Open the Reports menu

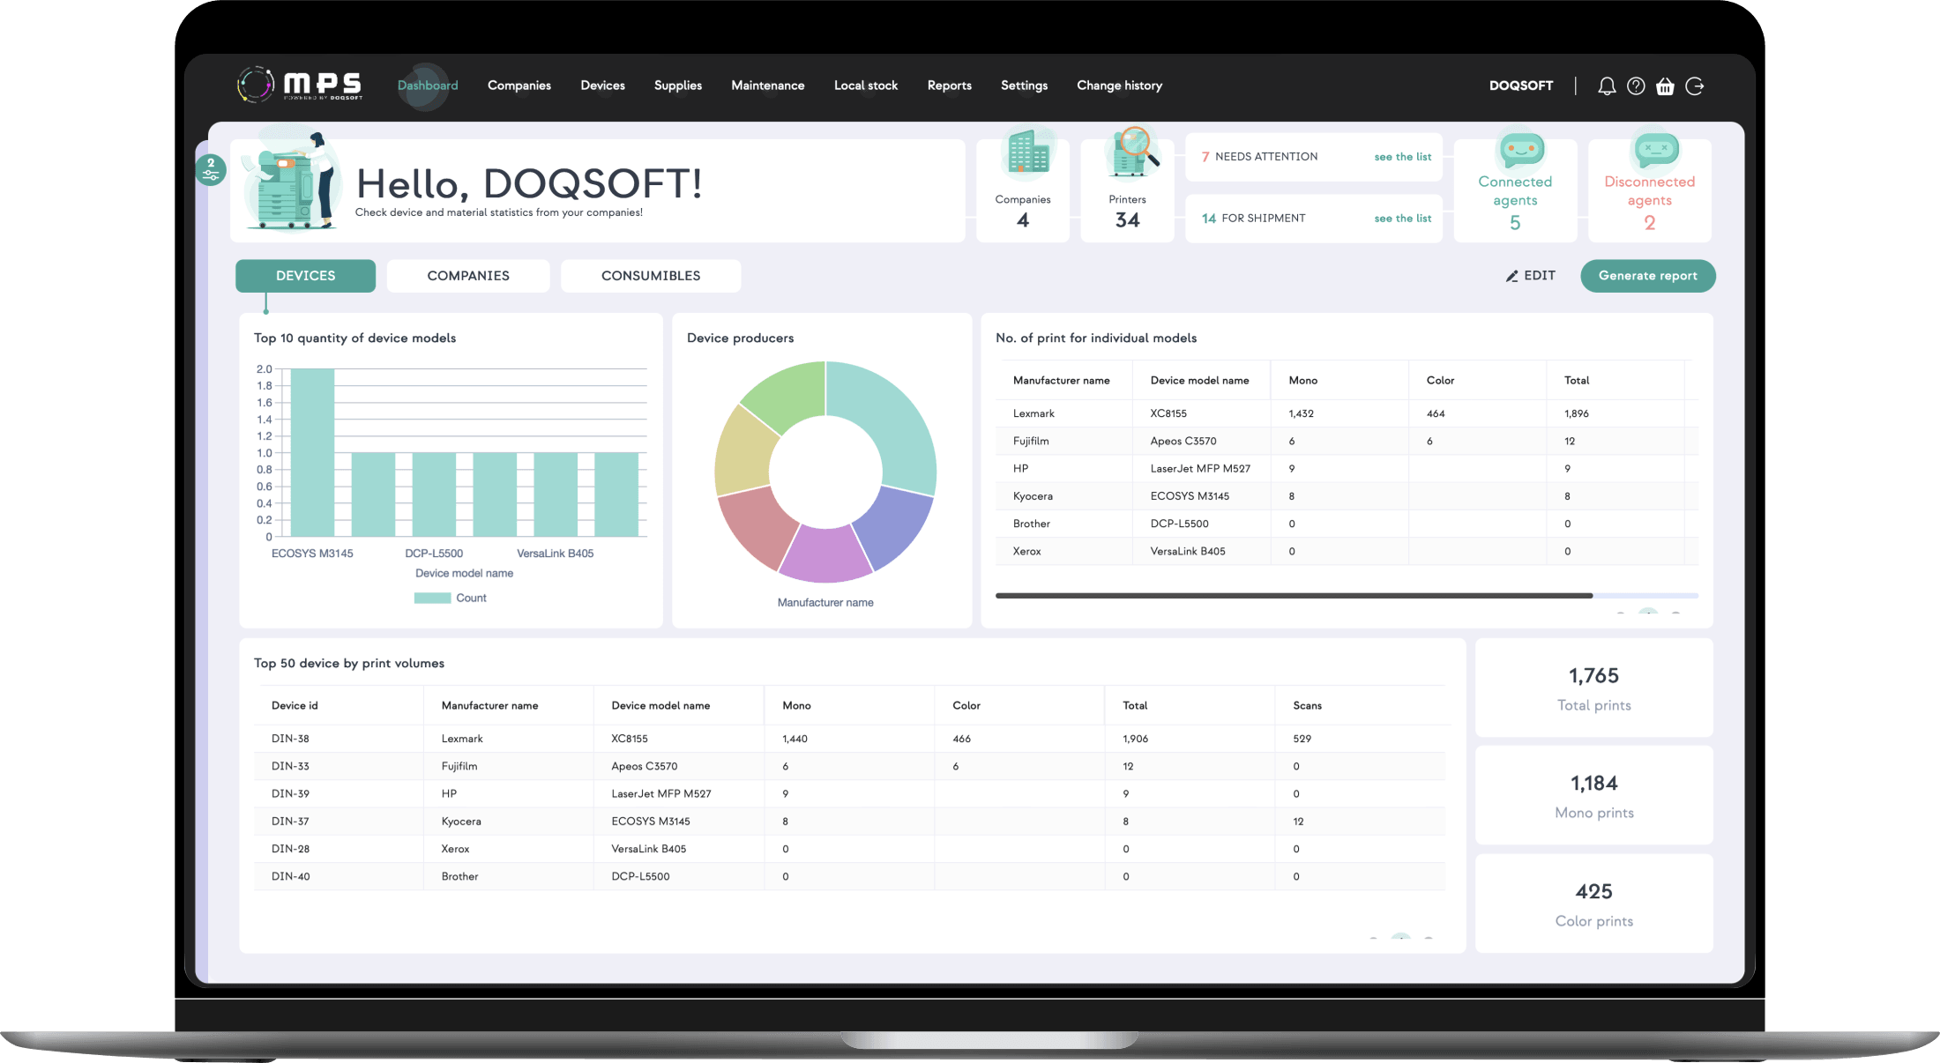coord(949,85)
